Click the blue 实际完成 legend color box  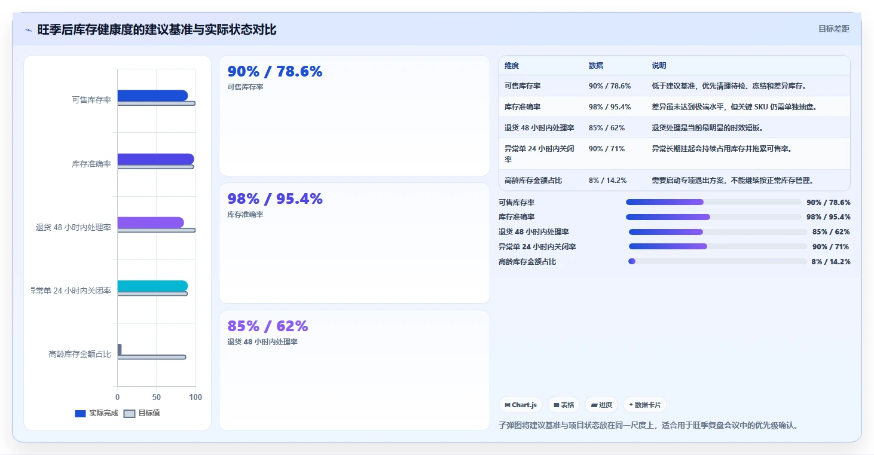80,413
